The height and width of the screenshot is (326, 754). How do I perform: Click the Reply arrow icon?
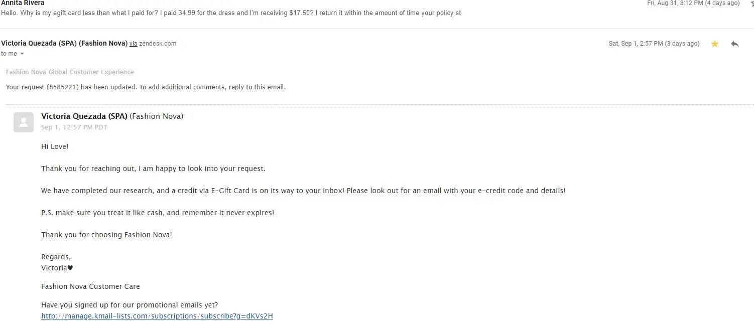click(735, 44)
